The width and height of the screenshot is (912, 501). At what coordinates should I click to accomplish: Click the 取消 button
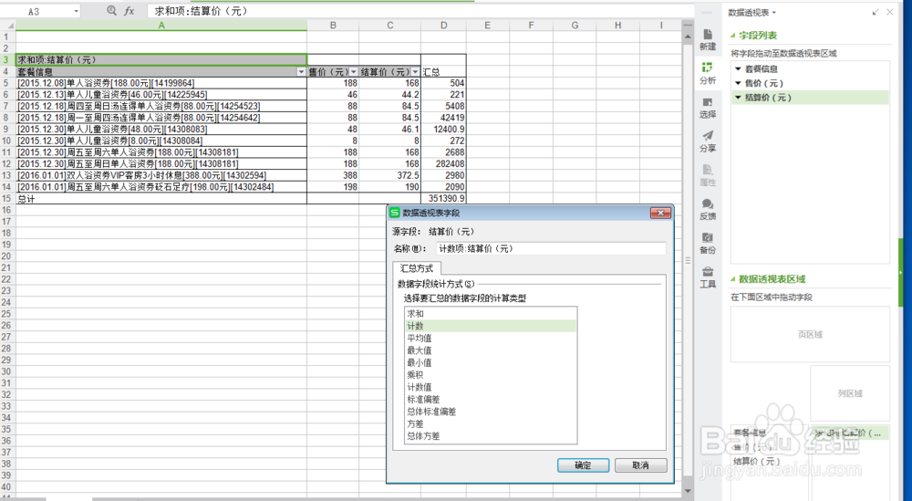point(640,465)
